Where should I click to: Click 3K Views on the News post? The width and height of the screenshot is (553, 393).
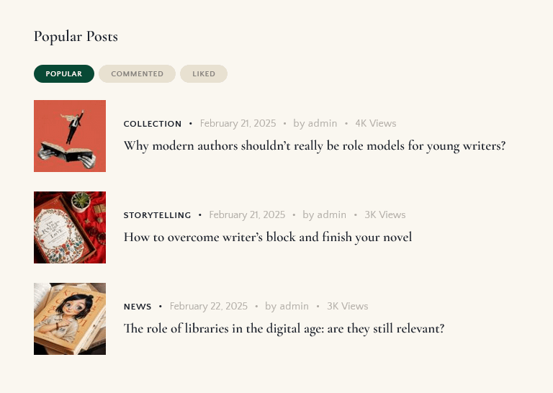347,306
